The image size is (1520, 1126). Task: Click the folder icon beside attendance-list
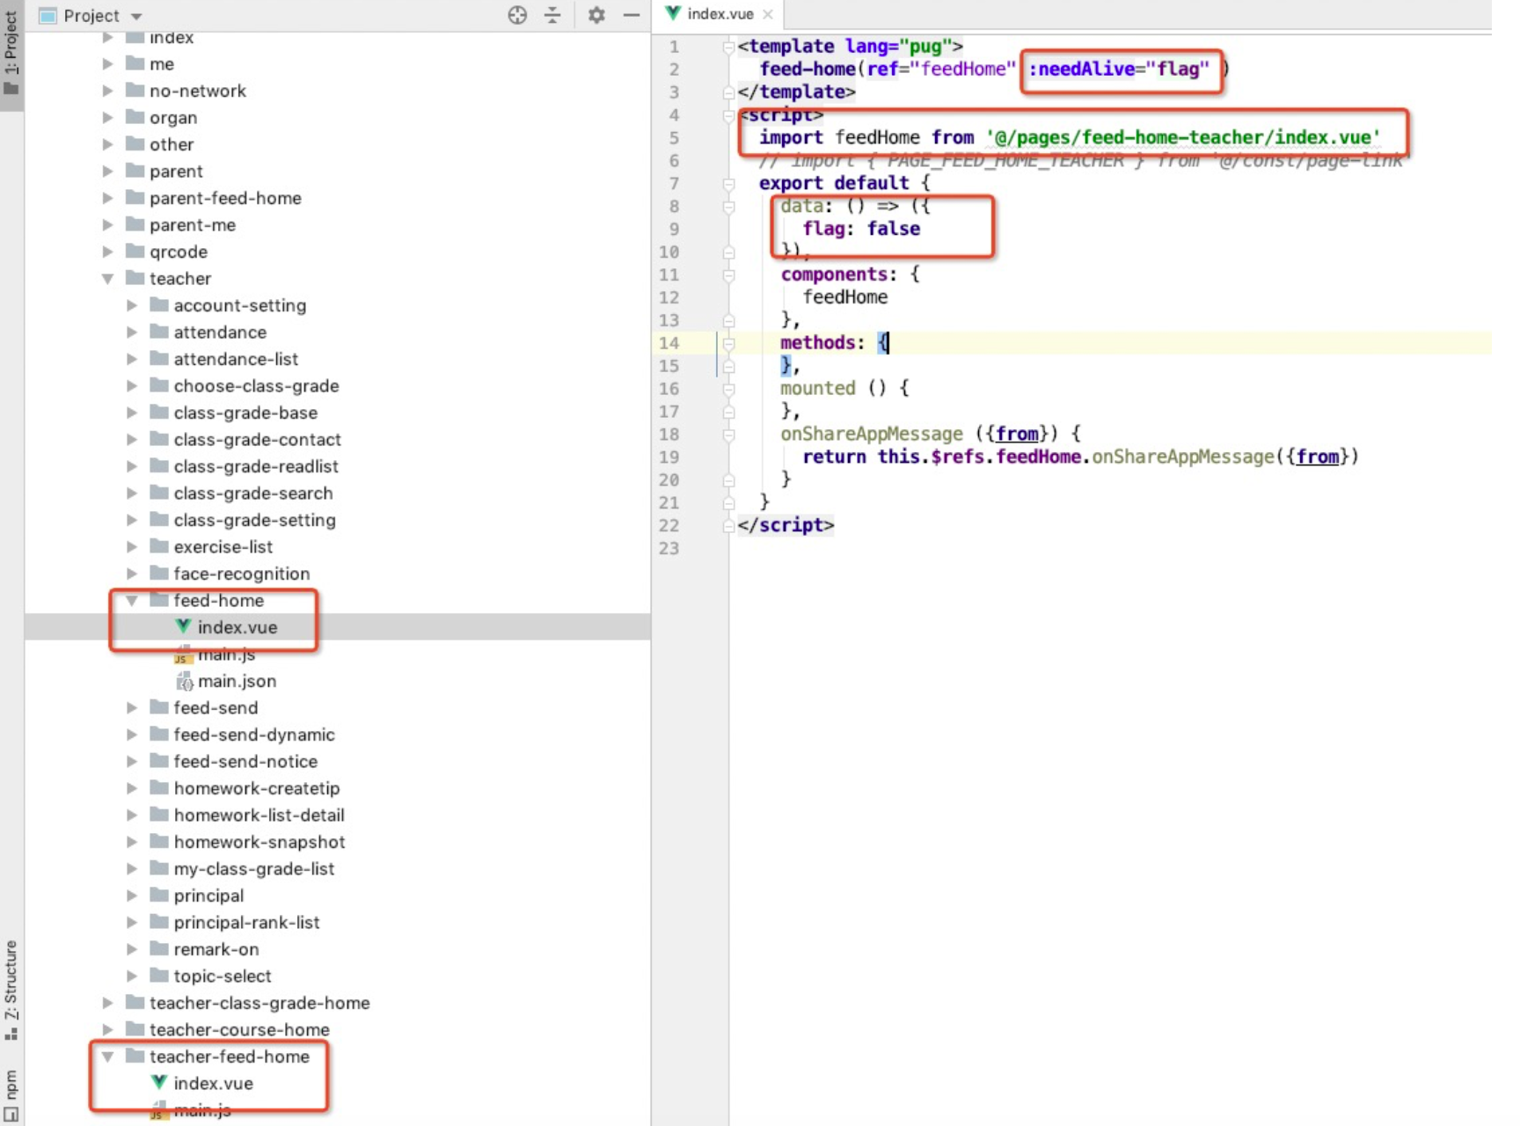[159, 358]
